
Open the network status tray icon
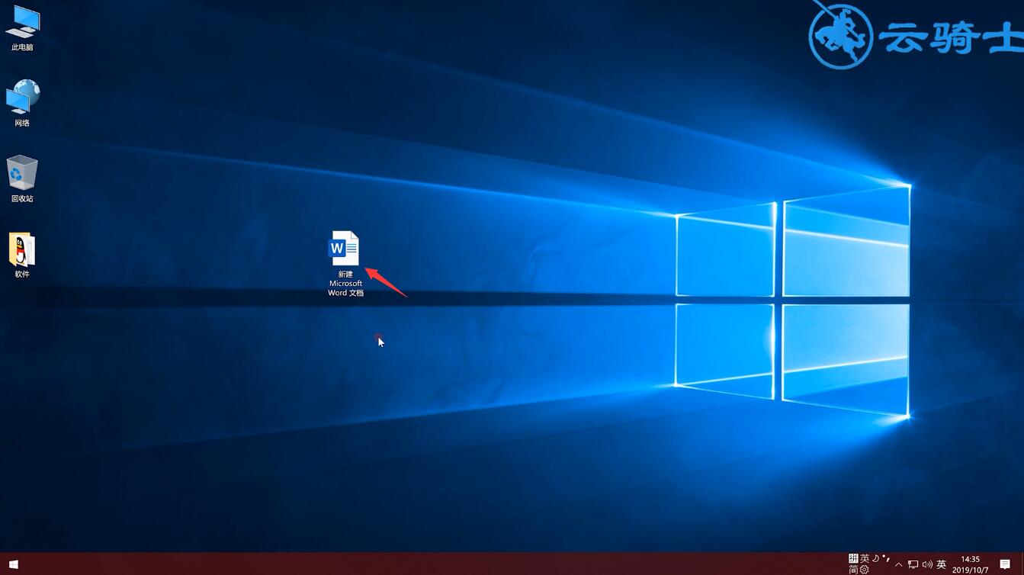click(x=913, y=564)
